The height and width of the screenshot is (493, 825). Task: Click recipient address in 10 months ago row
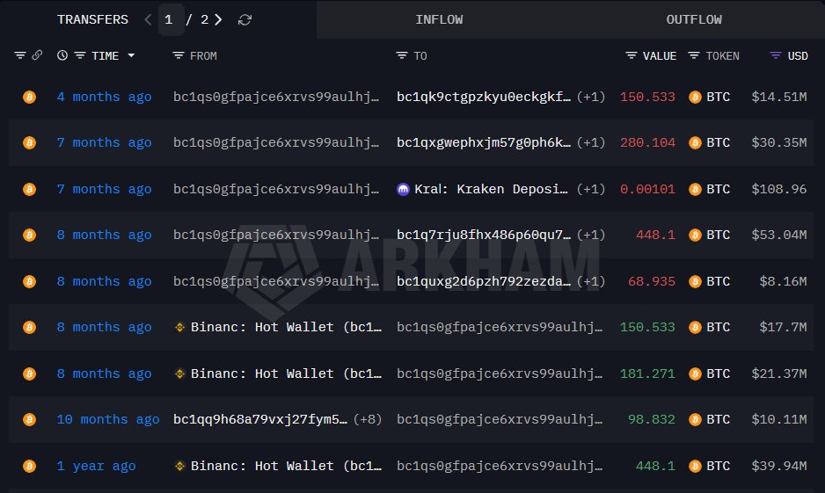coord(500,419)
